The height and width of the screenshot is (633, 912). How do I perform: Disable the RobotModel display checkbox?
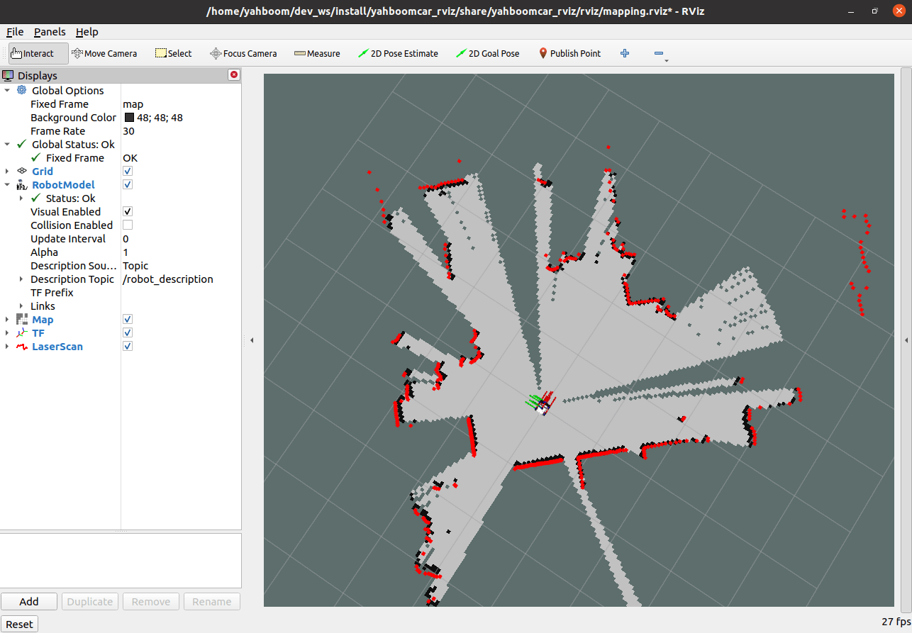(128, 184)
